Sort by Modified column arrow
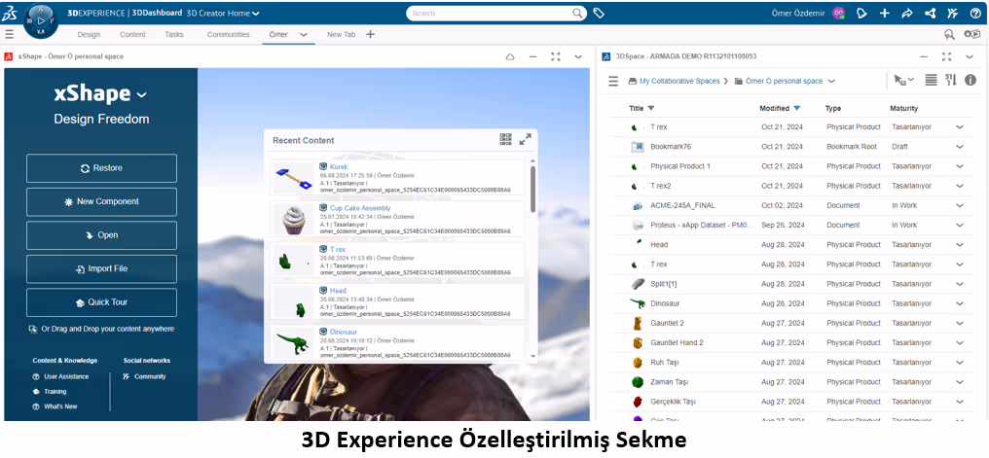The width and height of the screenshot is (989, 458). pyautogui.click(x=797, y=108)
